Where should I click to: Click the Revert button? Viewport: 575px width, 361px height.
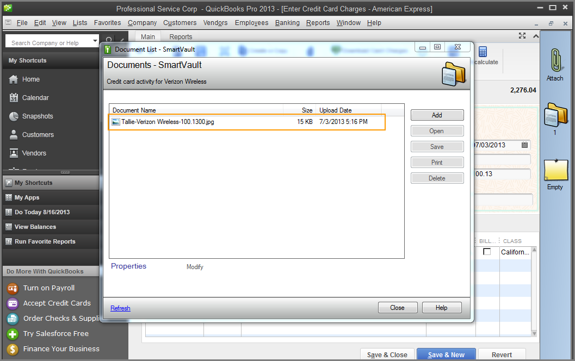pos(502,354)
